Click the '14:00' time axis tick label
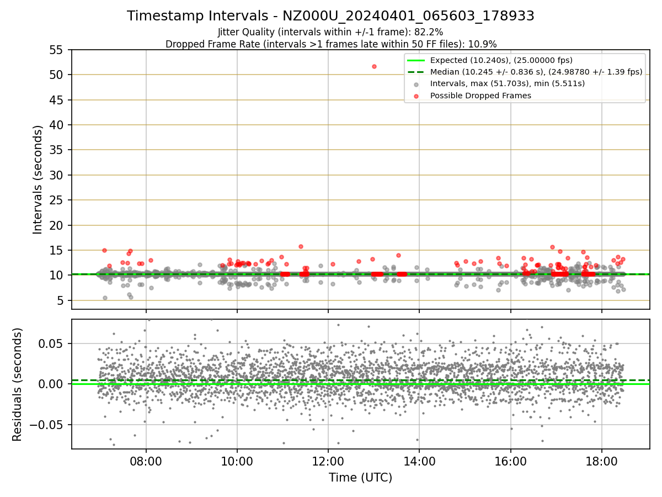Screen dimensions: 662x497 (419, 461)
